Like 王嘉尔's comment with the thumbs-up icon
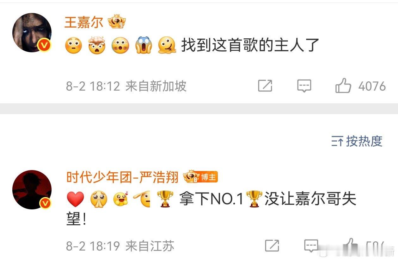 [x=343, y=86]
